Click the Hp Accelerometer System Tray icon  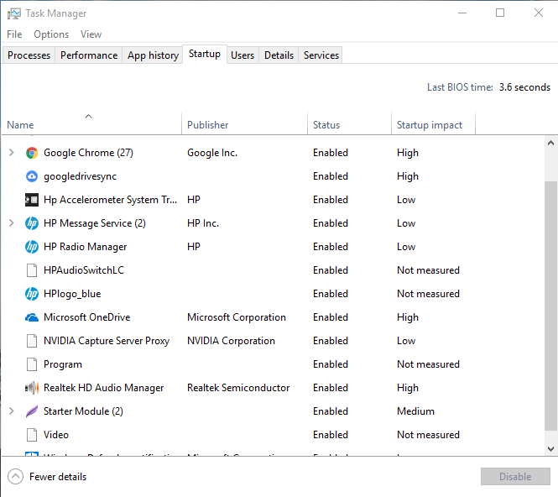pyautogui.click(x=32, y=200)
